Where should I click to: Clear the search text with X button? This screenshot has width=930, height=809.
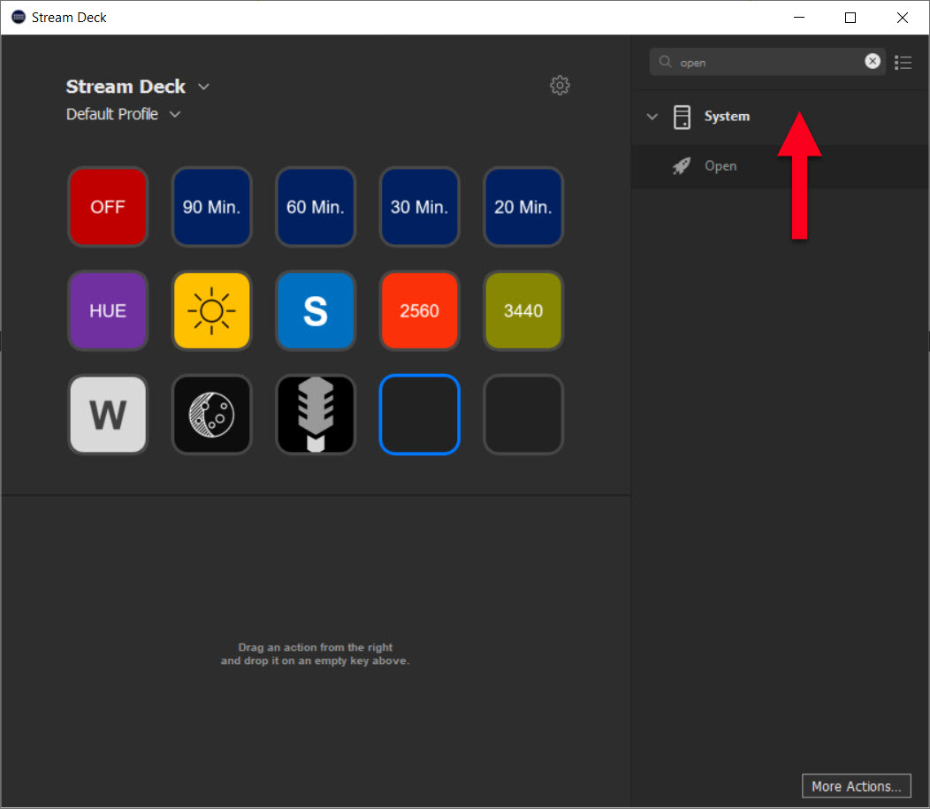point(872,61)
